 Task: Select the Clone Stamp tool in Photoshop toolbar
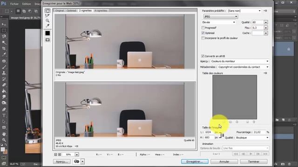coord(4,73)
